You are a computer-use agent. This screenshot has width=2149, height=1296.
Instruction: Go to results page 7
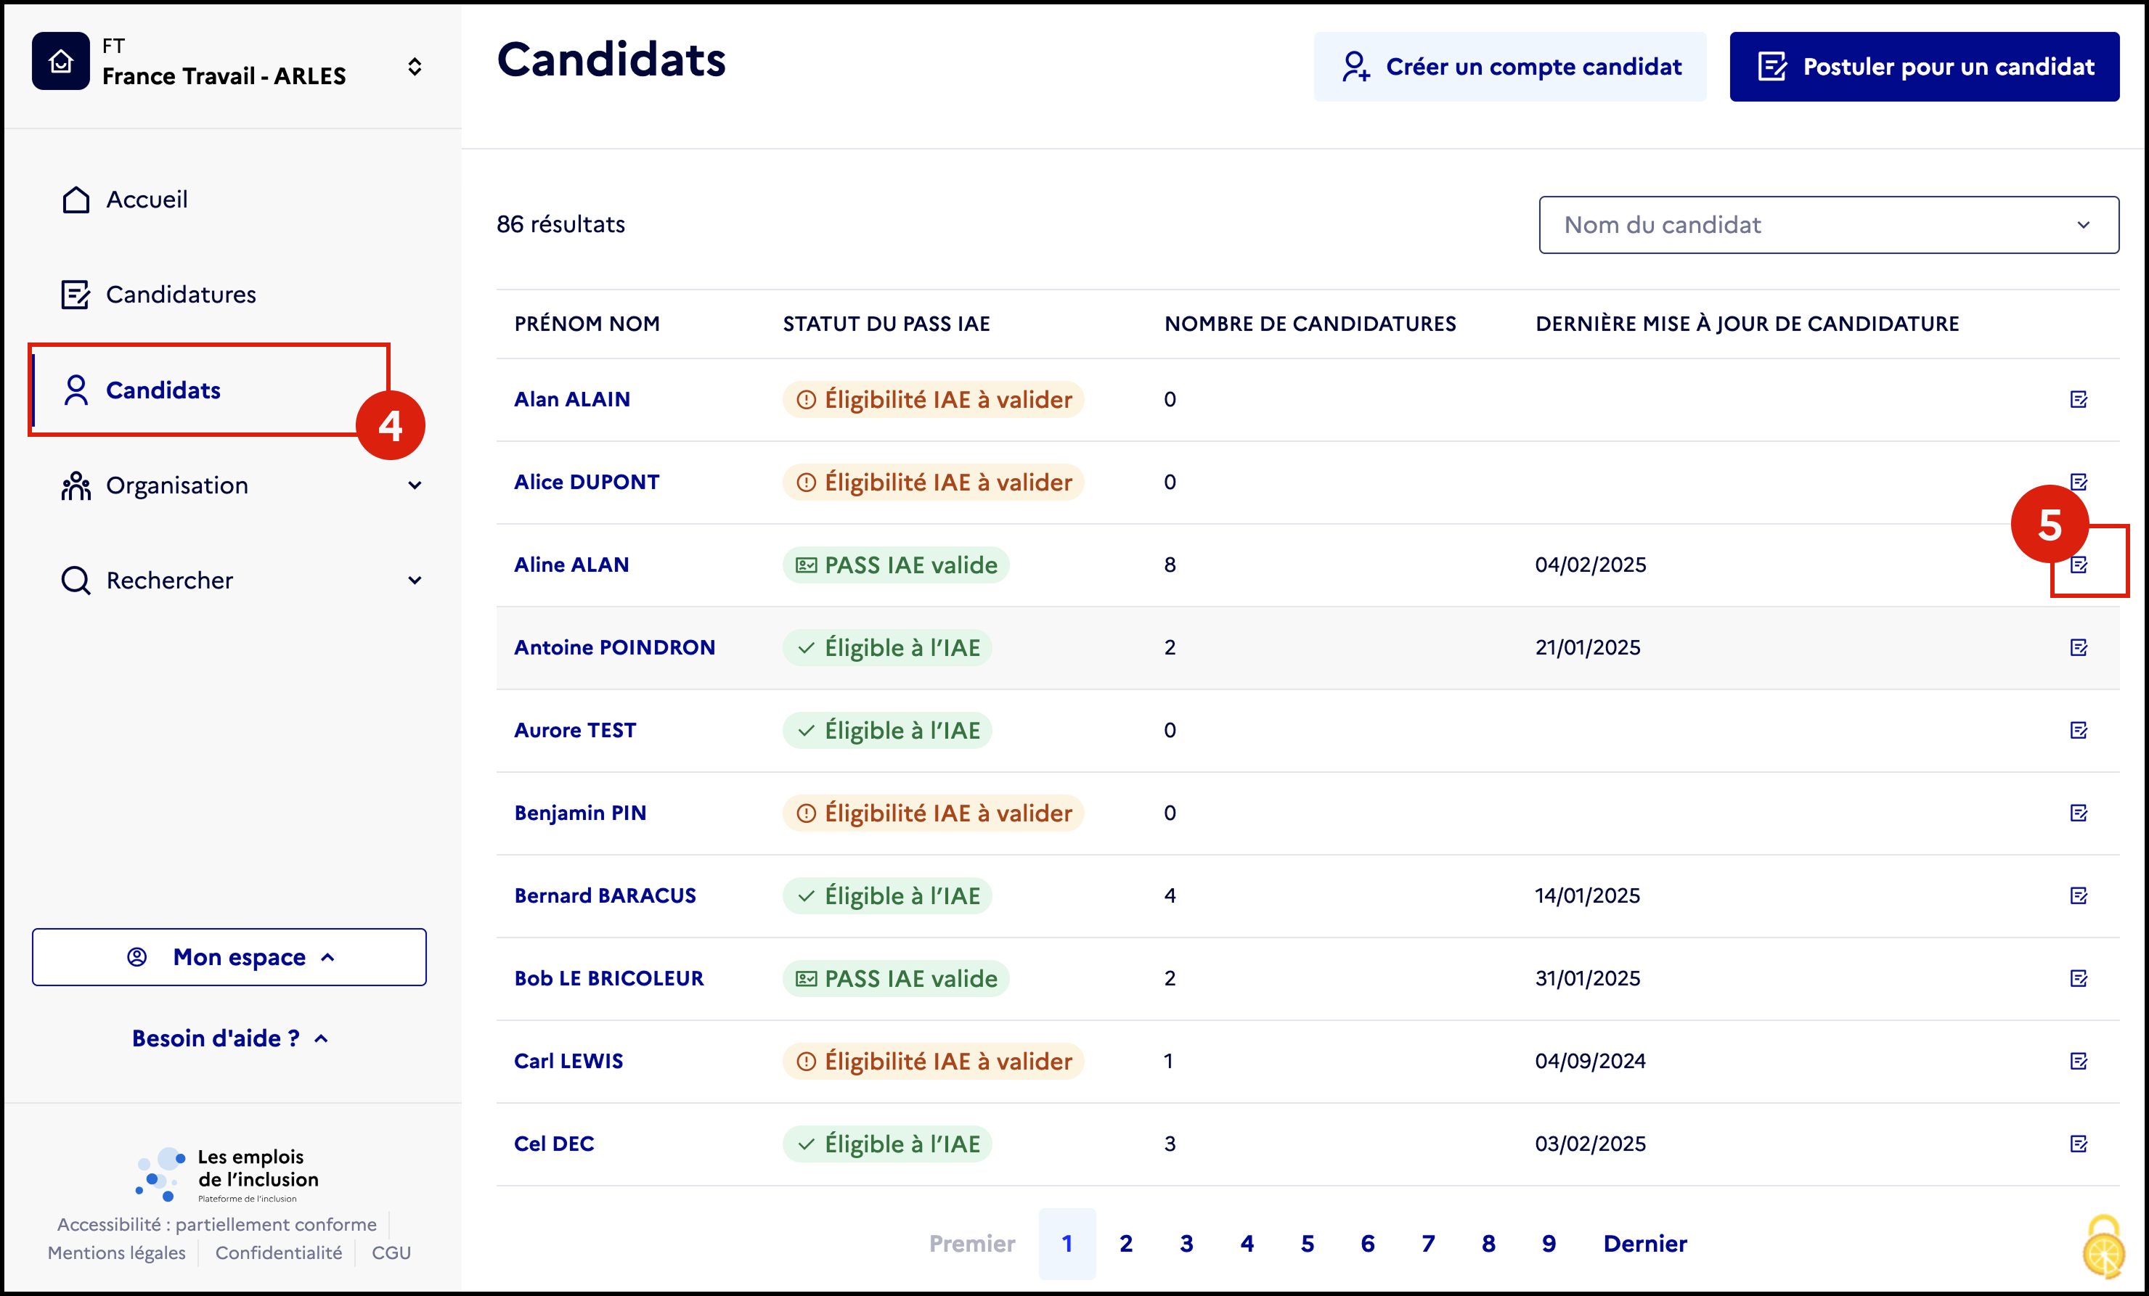(1428, 1244)
